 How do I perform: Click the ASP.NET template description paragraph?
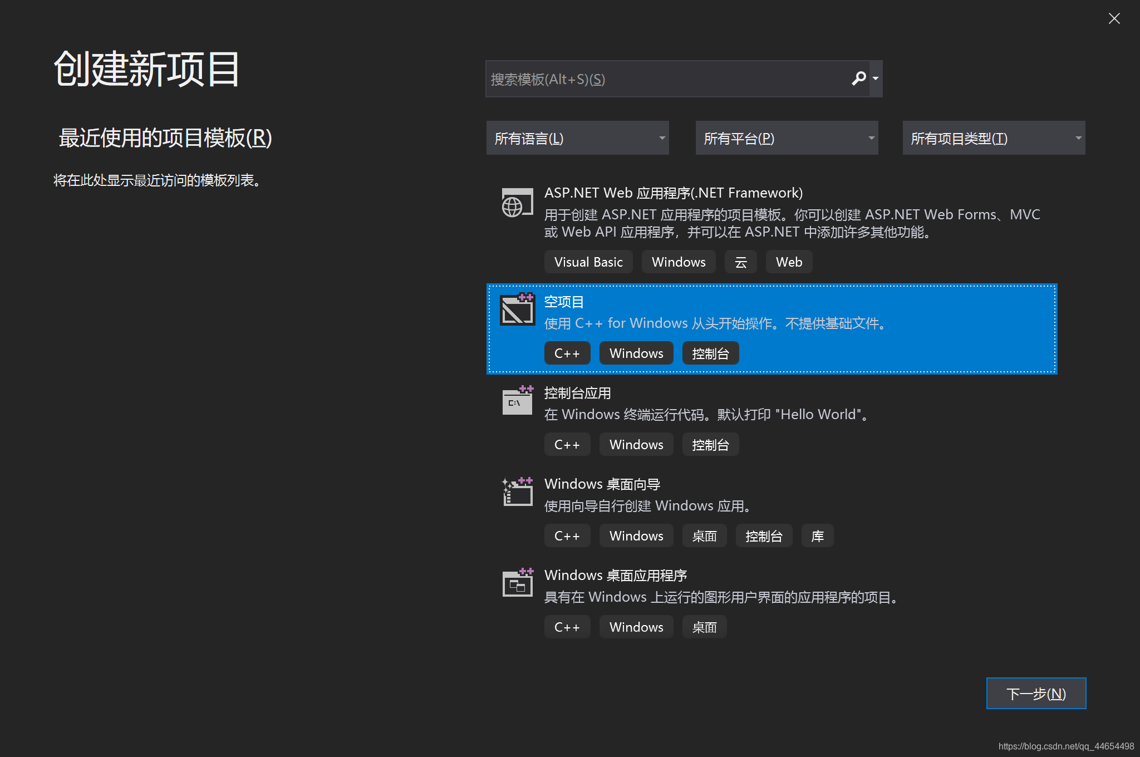[x=792, y=223]
